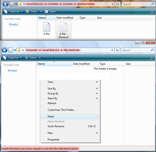Click the help question mark in My shortcuts window
Screen dimensions: 156x152
pyautogui.click(x=151, y=58)
